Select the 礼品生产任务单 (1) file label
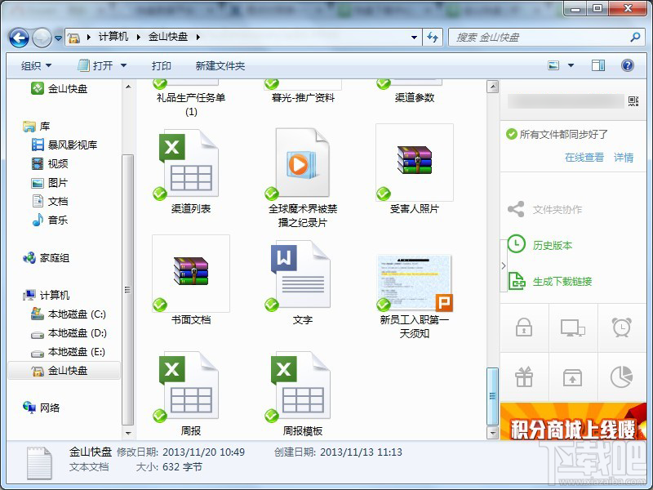Image resolution: width=653 pixels, height=490 pixels. coord(191,105)
